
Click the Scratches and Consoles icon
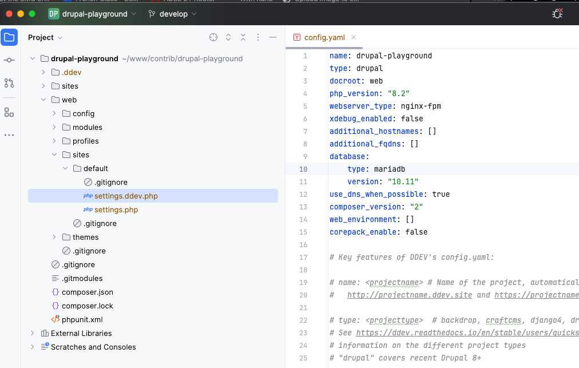pos(45,347)
